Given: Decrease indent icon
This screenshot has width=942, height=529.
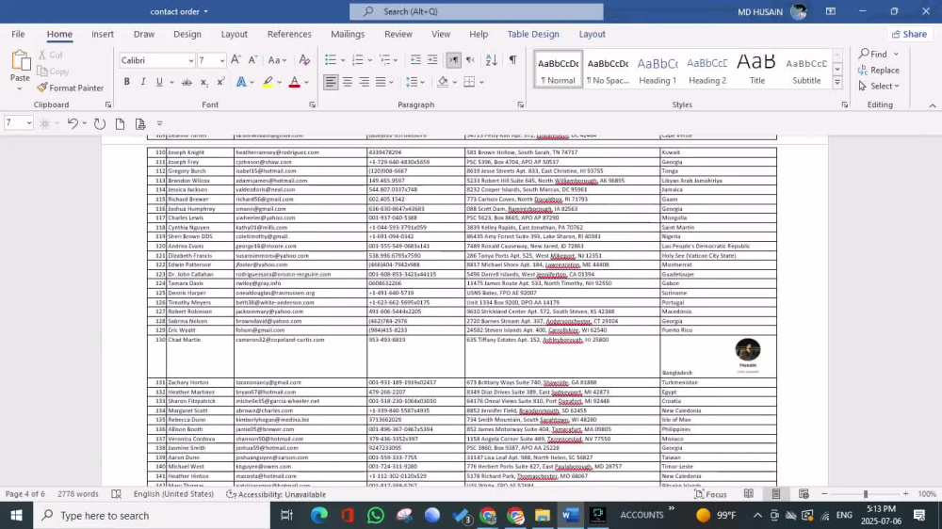Looking at the screenshot, I should pyautogui.click(x=415, y=59).
